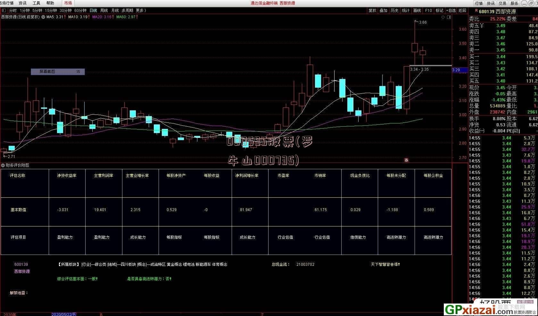This screenshot has height=316, width=538.
Task: Click the 买一 3.44 bid row
Action: 503,57
